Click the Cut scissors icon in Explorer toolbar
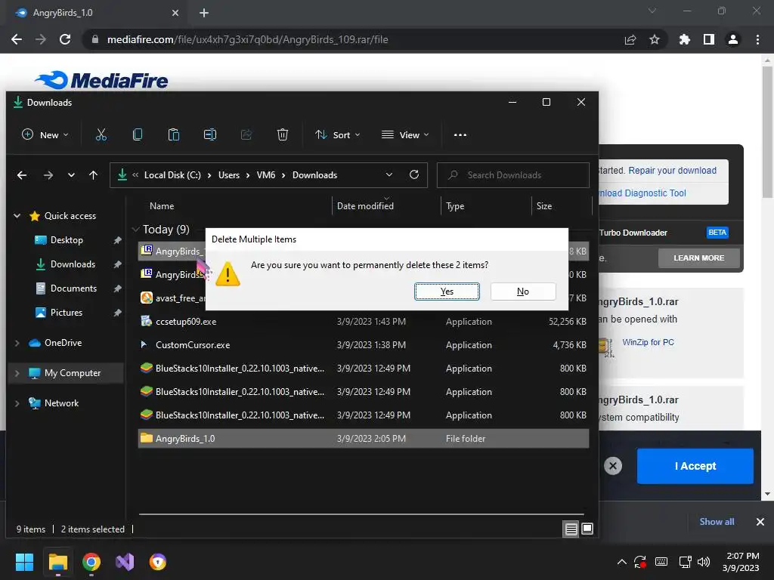The height and width of the screenshot is (580, 774). point(101,134)
